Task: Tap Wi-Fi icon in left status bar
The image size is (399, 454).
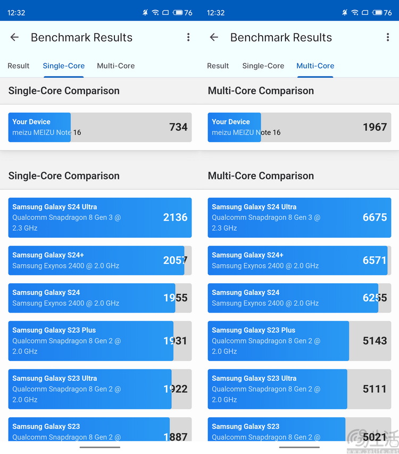Action: tap(155, 12)
